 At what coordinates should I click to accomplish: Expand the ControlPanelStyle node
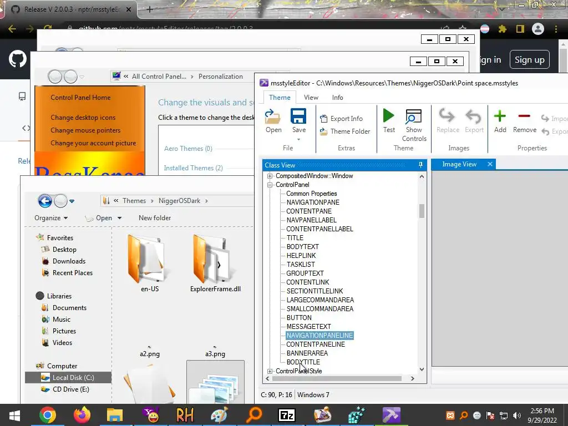[x=270, y=371]
